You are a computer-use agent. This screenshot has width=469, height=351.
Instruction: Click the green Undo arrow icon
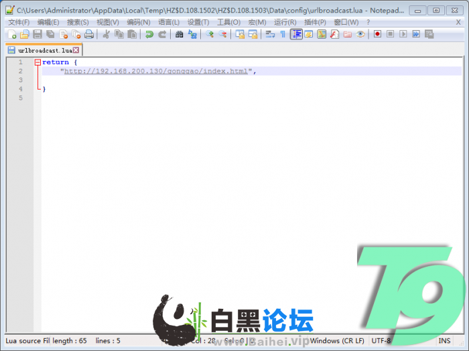[x=149, y=34]
